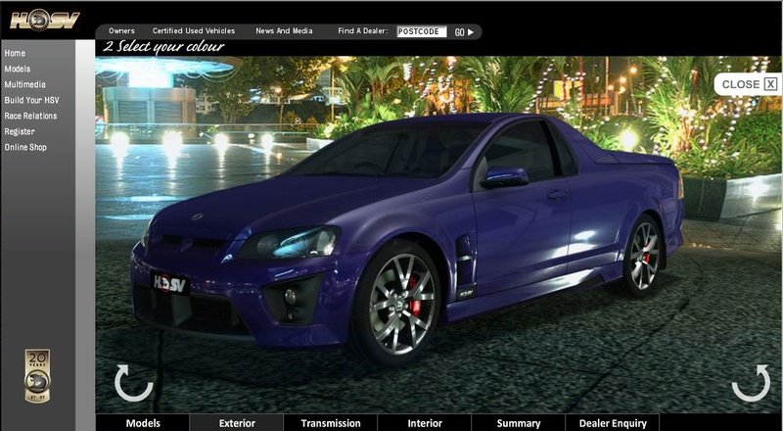
Task: Open the Register link
Action: coord(20,131)
